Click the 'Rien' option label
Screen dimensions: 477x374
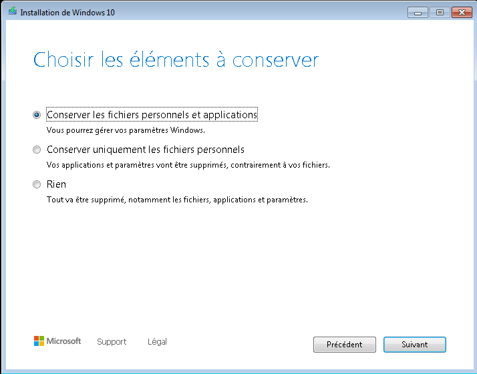pos(56,184)
